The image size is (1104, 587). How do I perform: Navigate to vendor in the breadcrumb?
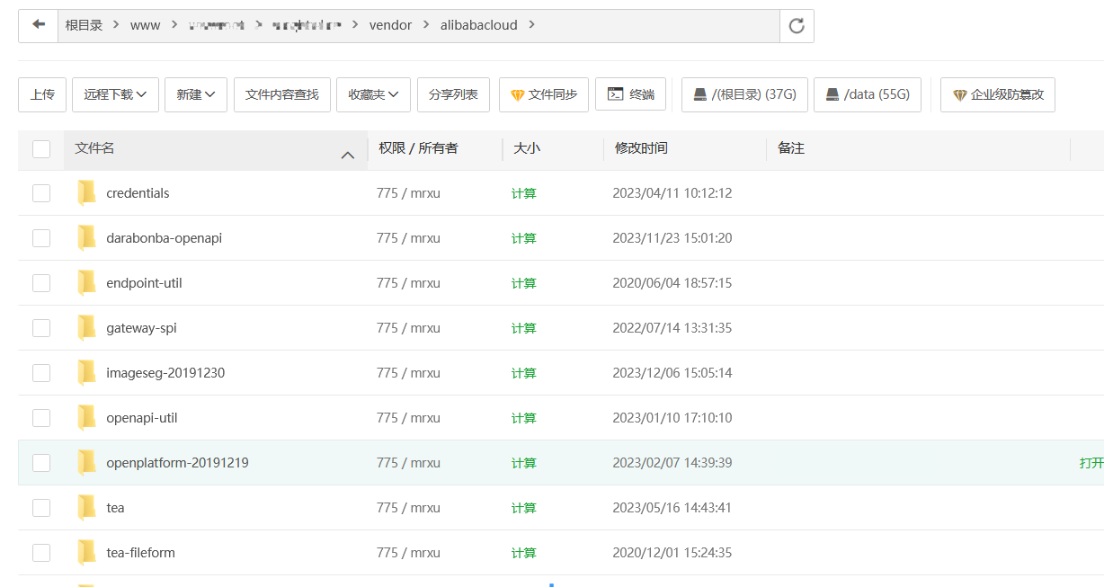point(390,25)
